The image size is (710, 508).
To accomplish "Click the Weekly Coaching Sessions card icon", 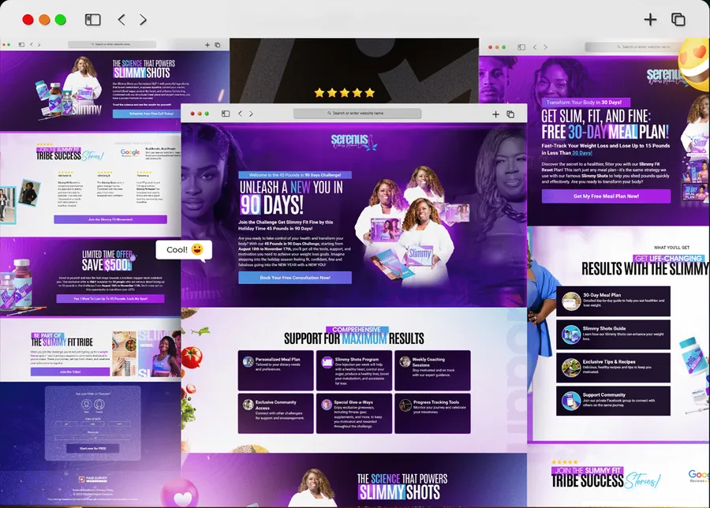I will tap(405, 362).
